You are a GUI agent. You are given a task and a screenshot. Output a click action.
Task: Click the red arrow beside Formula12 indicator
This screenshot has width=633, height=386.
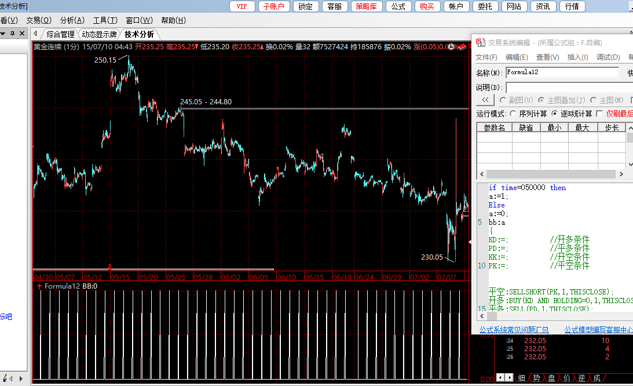tap(39, 286)
